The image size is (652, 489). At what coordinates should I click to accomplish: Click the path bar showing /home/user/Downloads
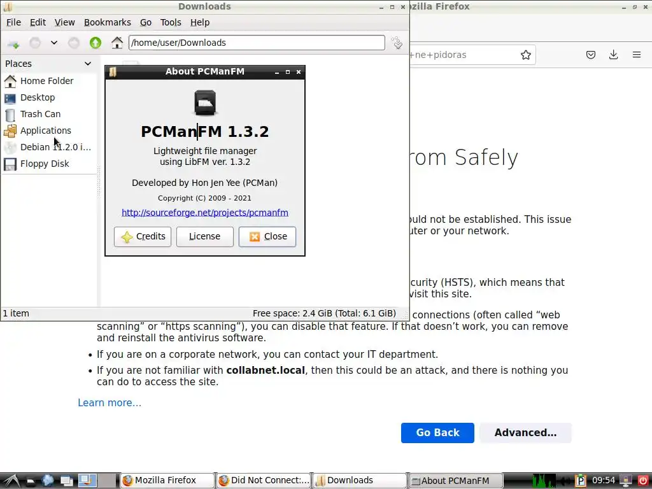257,43
